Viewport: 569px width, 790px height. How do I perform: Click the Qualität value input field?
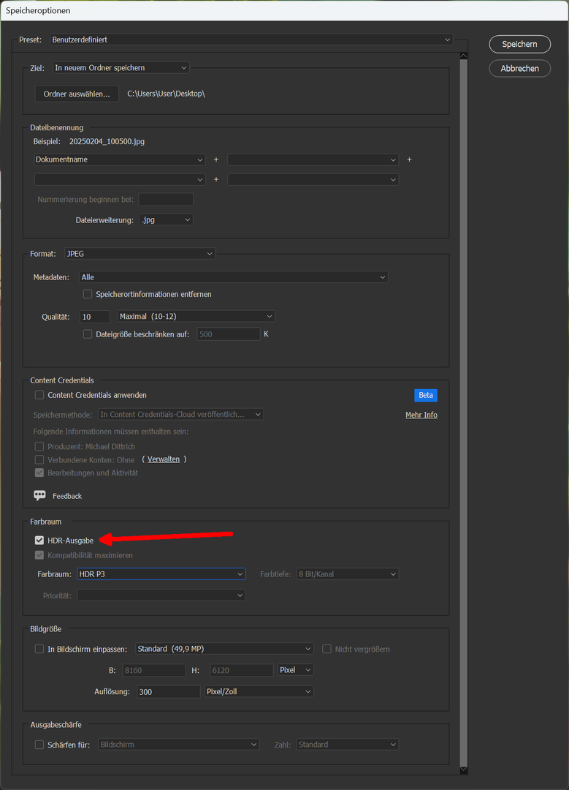click(94, 317)
